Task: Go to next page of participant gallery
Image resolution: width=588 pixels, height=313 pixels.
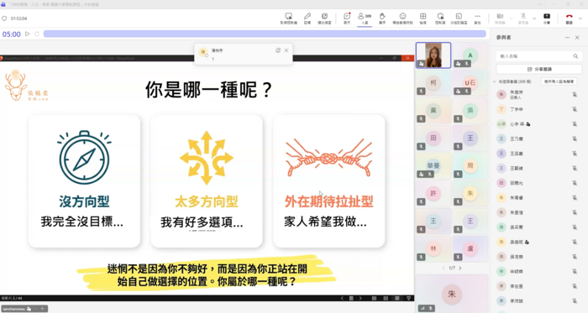Action: (460, 268)
